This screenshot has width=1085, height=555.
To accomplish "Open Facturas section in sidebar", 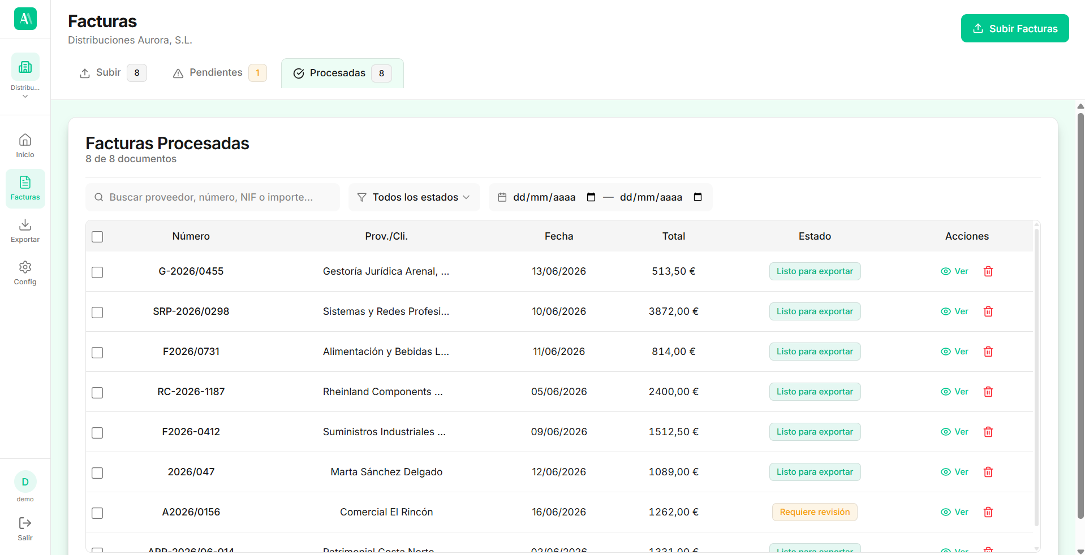I will pos(25,189).
